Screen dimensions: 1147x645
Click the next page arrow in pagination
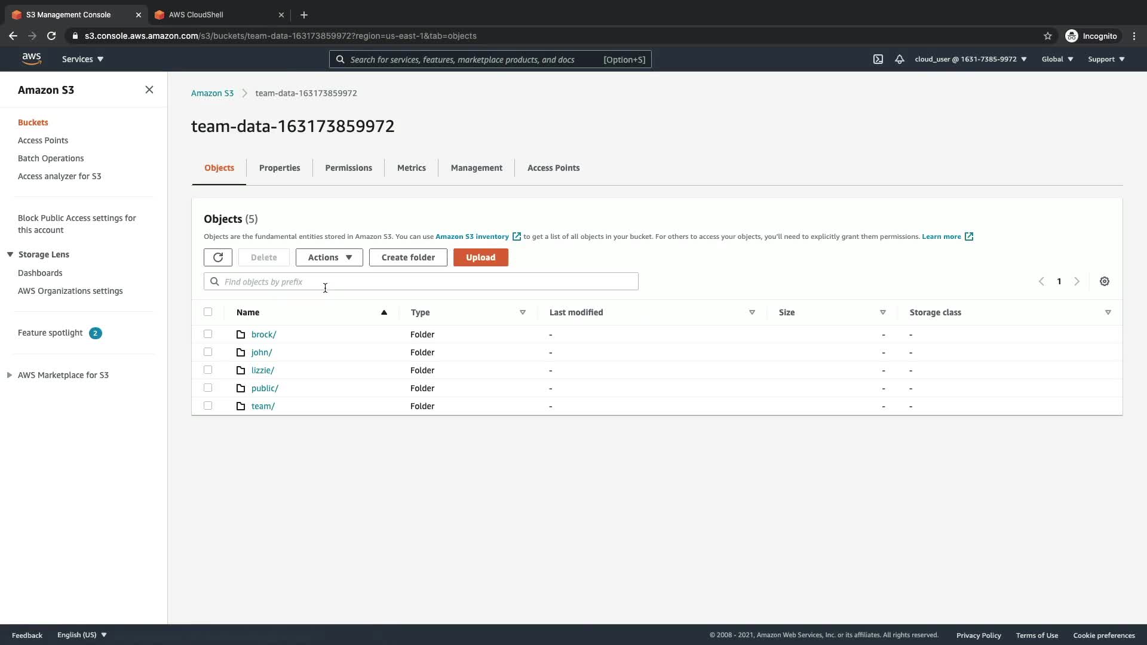tap(1077, 281)
